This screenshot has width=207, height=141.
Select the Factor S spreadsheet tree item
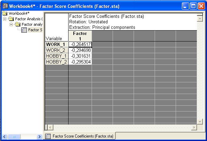point(35,30)
